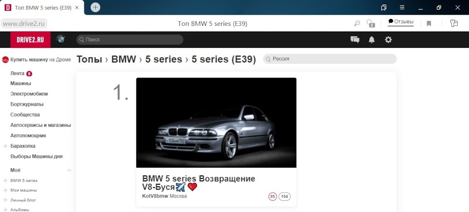
Task: Expand the BMW 5 series sidebar item
Action: click(x=5, y=181)
